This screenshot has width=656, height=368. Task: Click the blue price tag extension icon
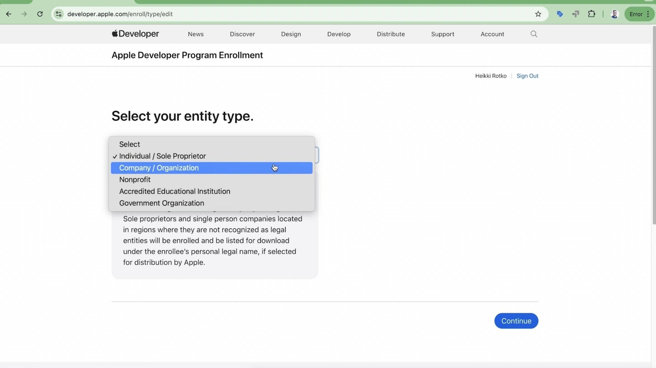tap(560, 14)
